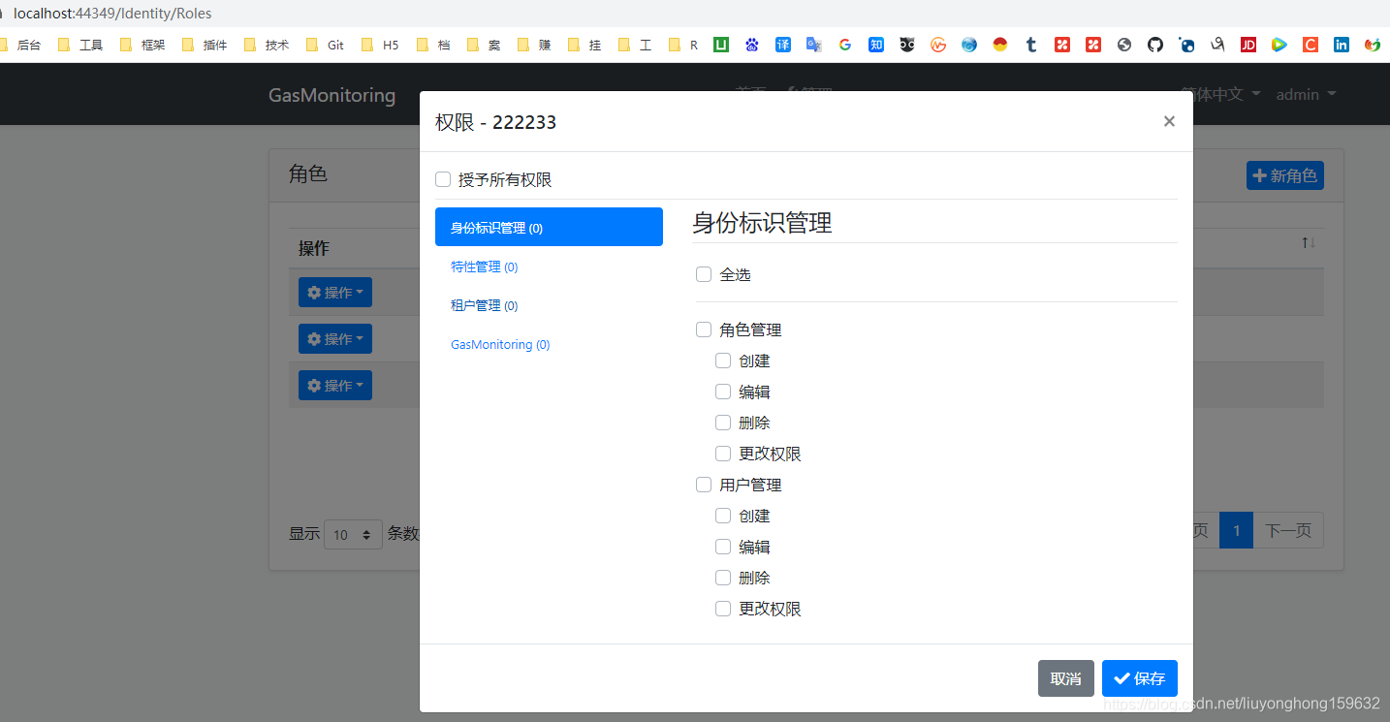Open the Google bookmark icon
1390x722 pixels.
click(x=844, y=44)
